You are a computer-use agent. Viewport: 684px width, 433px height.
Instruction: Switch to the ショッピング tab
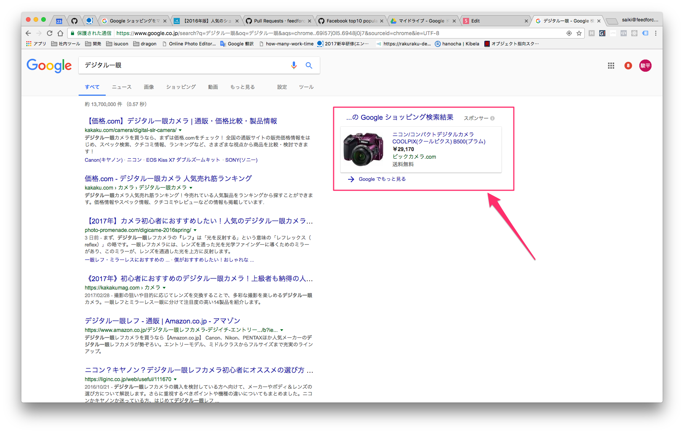pyautogui.click(x=181, y=87)
